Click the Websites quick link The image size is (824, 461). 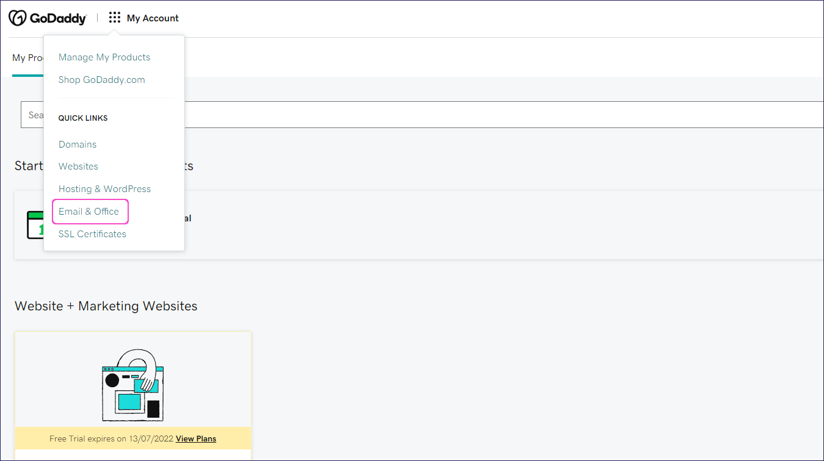(x=78, y=166)
